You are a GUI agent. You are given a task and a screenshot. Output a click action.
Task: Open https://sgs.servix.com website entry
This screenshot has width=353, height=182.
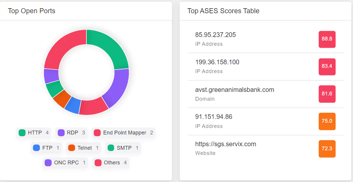pos(265,149)
